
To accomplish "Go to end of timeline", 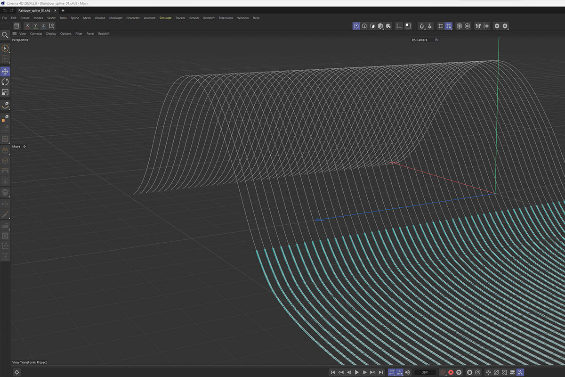I will [381, 372].
